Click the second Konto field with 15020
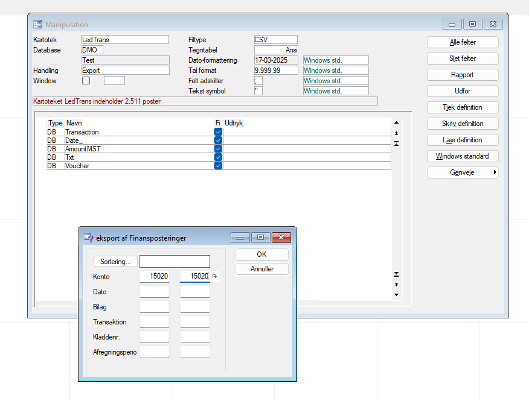Image resolution: width=529 pixels, height=401 pixels. tap(194, 276)
